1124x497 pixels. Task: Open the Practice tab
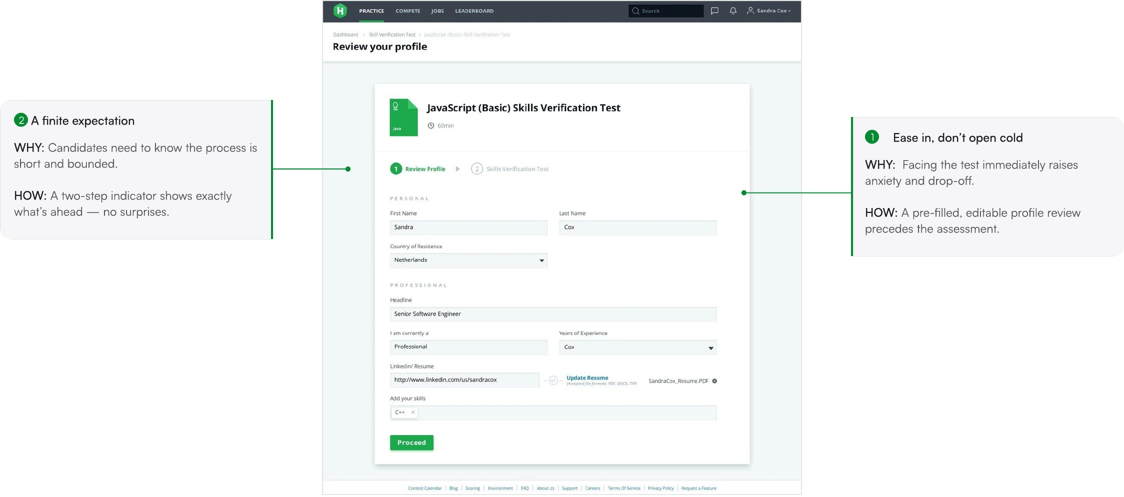click(x=371, y=11)
